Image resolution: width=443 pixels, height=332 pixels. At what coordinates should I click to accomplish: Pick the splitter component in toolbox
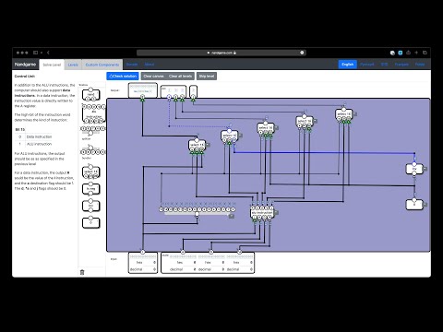[92, 132]
